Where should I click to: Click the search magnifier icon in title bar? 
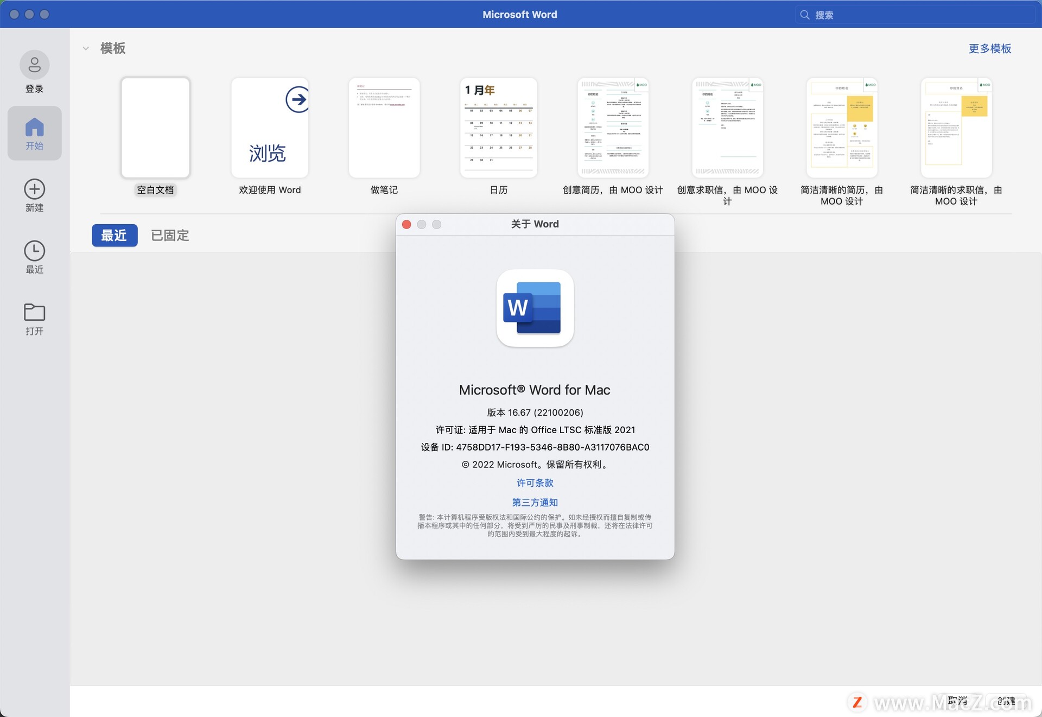pos(805,15)
